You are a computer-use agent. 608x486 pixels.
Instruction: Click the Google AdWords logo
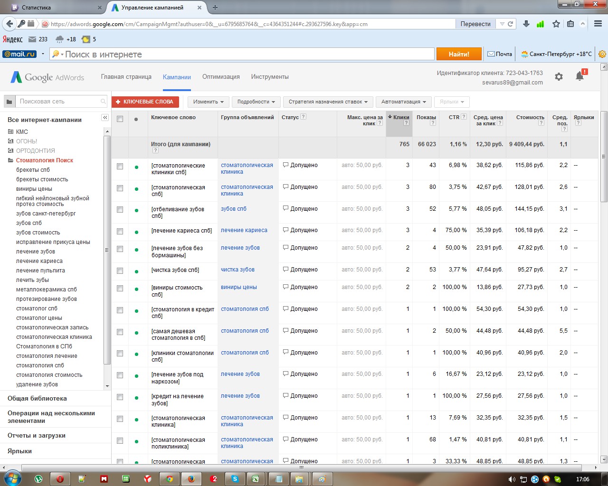(x=47, y=77)
